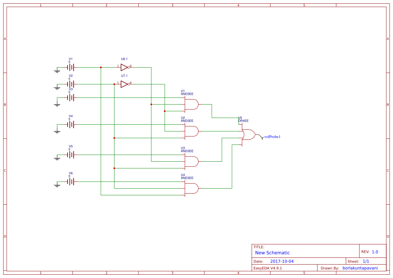Click the inverter symbol U7.1
This screenshot has height=278, width=393.
pyautogui.click(x=124, y=84)
